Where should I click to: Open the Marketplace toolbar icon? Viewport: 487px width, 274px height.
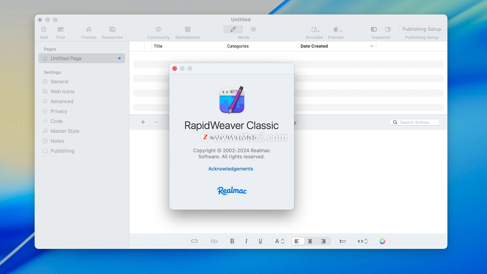188,29
